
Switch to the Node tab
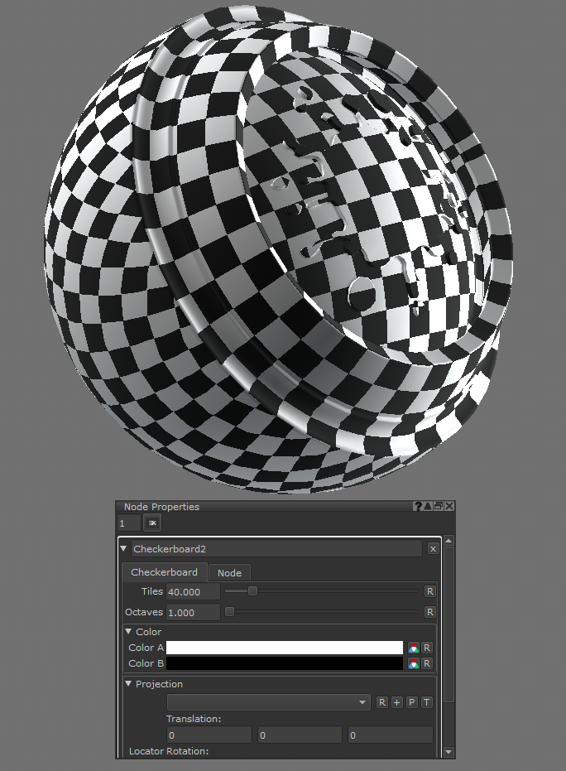(229, 573)
